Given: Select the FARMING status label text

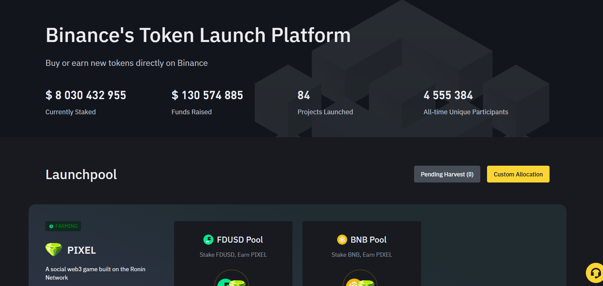Looking at the screenshot, I should coord(67,226).
